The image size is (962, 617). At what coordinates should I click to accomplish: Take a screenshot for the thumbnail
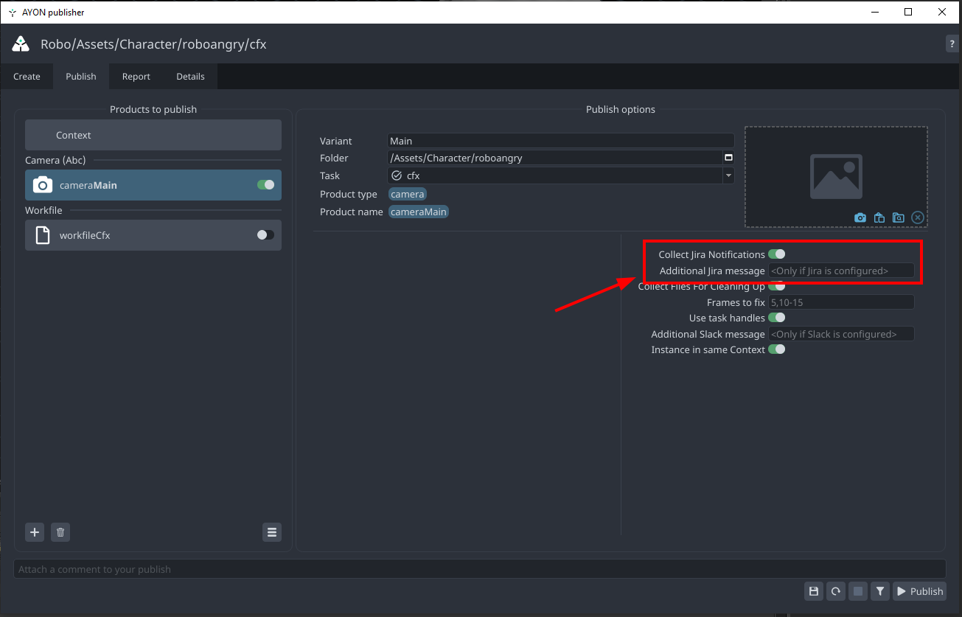[860, 217]
